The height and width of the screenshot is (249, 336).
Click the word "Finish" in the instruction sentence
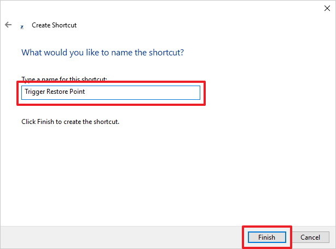point(44,121)
